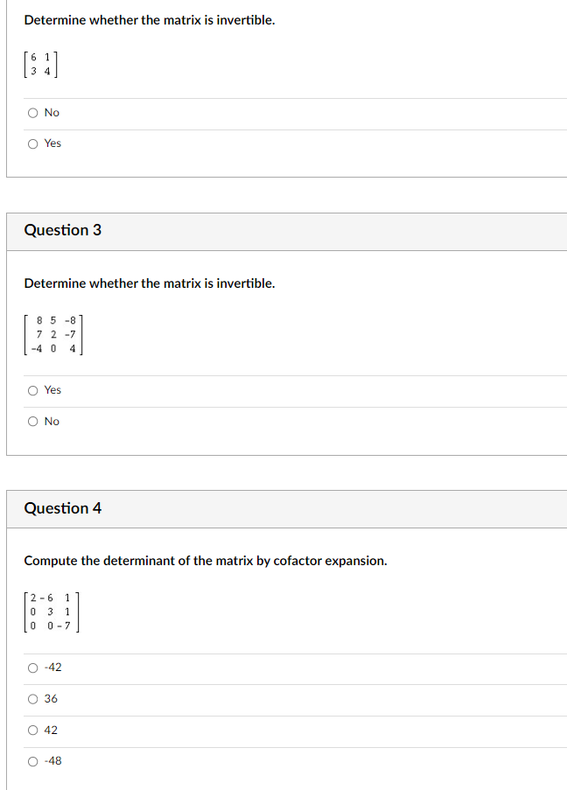This screenshot has height=790, width=567.
Task: Choose "Yes" under Question 3
Action: 32,390
